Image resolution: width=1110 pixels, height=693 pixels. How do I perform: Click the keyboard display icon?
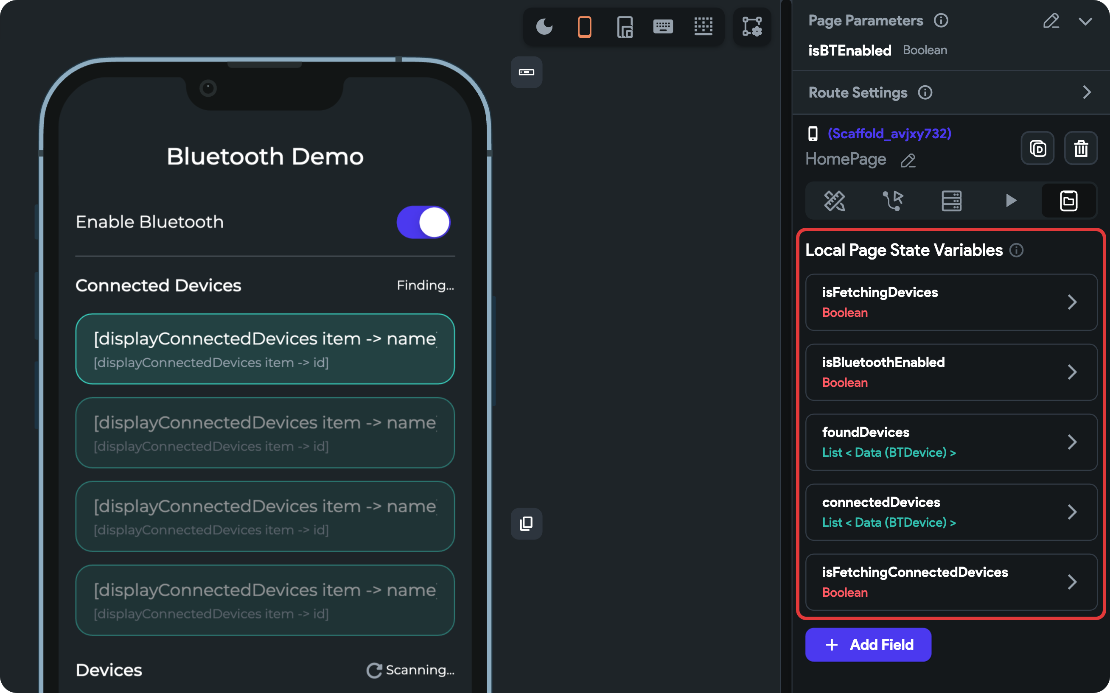(663, 27)
